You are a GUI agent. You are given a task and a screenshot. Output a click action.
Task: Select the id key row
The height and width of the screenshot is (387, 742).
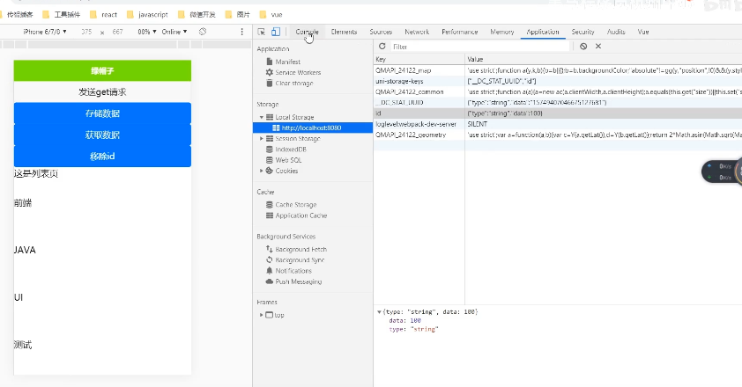click(x=558, y=113)
